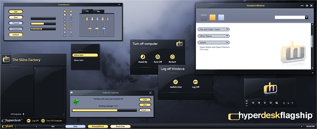Click the system tray expand arrow beside the clock
The height and width of the screenshot is (129, 317).
[302, 126]
